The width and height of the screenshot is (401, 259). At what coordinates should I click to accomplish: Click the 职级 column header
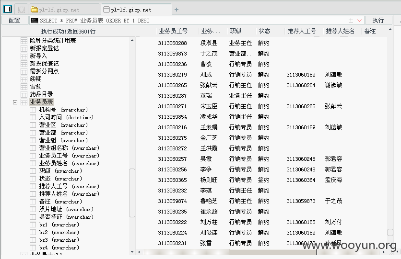pos(236,31)
